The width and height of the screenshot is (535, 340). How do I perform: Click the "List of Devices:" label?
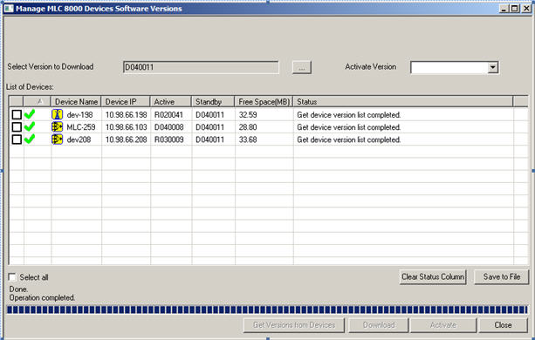30,87
